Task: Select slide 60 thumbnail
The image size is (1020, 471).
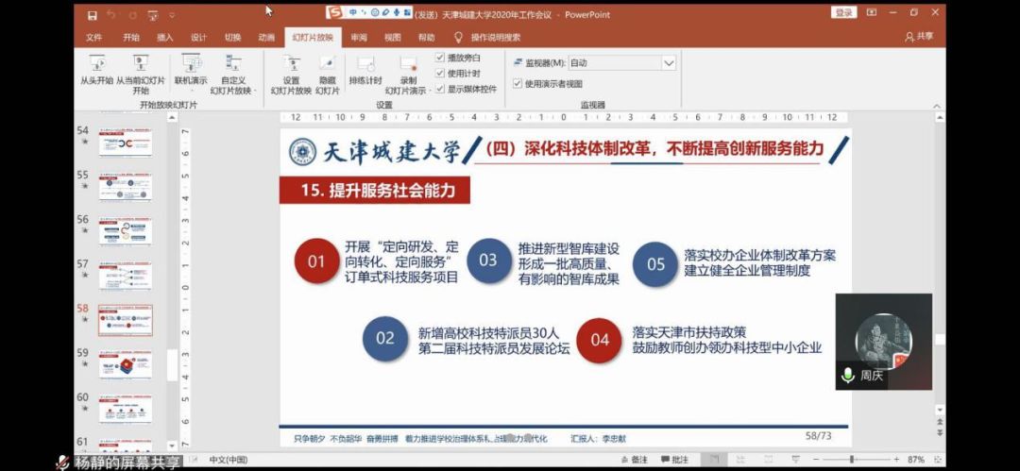Action: point(125,410)
